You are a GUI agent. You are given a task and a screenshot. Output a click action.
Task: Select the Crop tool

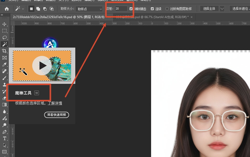pyautogui.click(x=4, y=51)
